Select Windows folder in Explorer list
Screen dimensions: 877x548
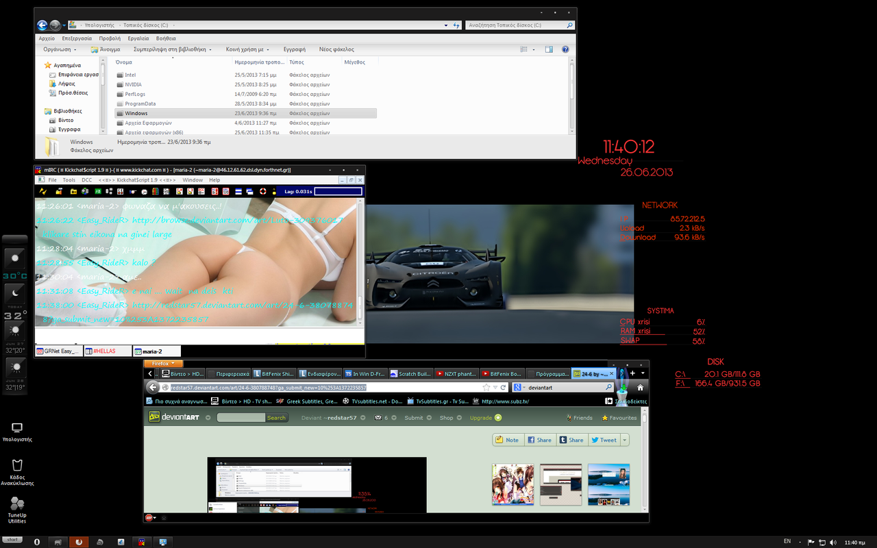pyautogui.click(x=245, y=113)
